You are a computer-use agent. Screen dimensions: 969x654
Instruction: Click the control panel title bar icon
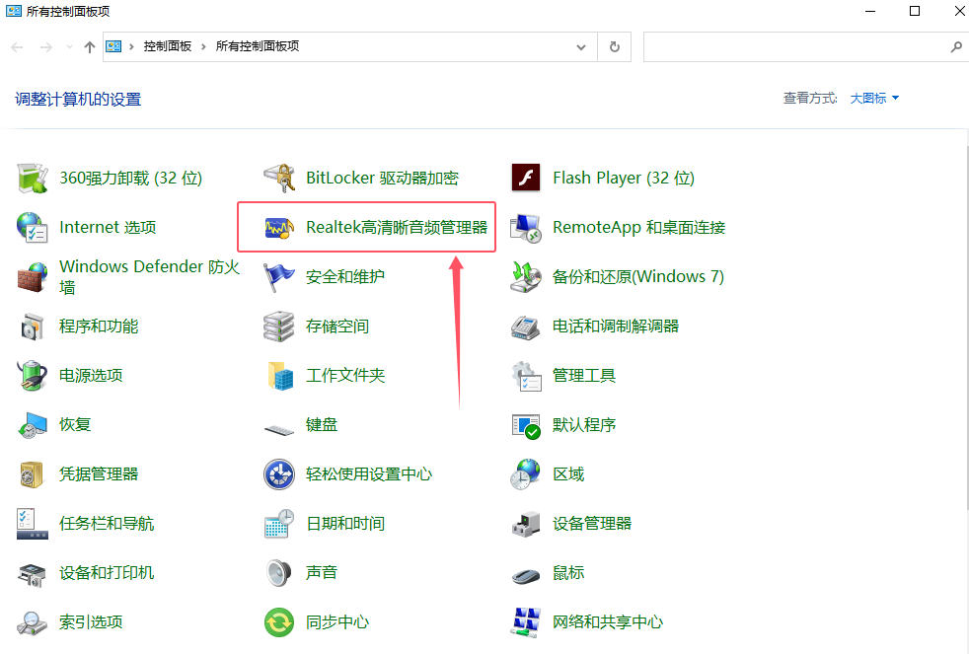coord(14,11)
